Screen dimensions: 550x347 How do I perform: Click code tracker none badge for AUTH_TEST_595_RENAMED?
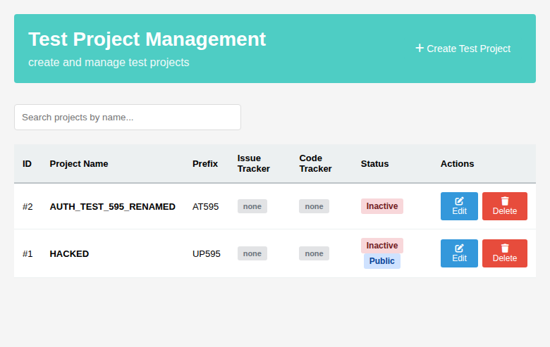pyautogui.click(x=314, y=206)
